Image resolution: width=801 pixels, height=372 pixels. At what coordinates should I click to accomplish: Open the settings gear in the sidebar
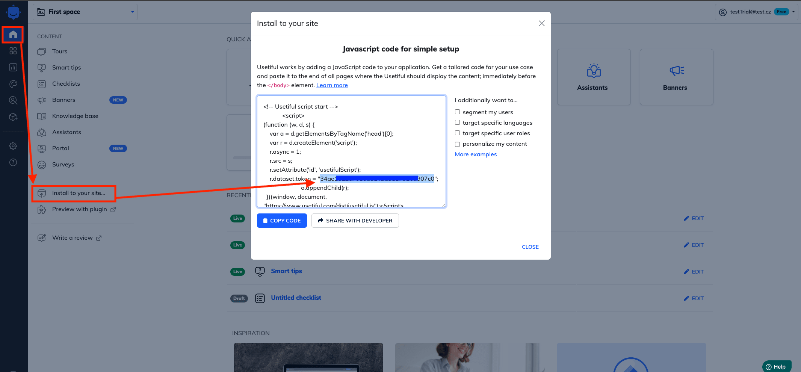[13, 146]
